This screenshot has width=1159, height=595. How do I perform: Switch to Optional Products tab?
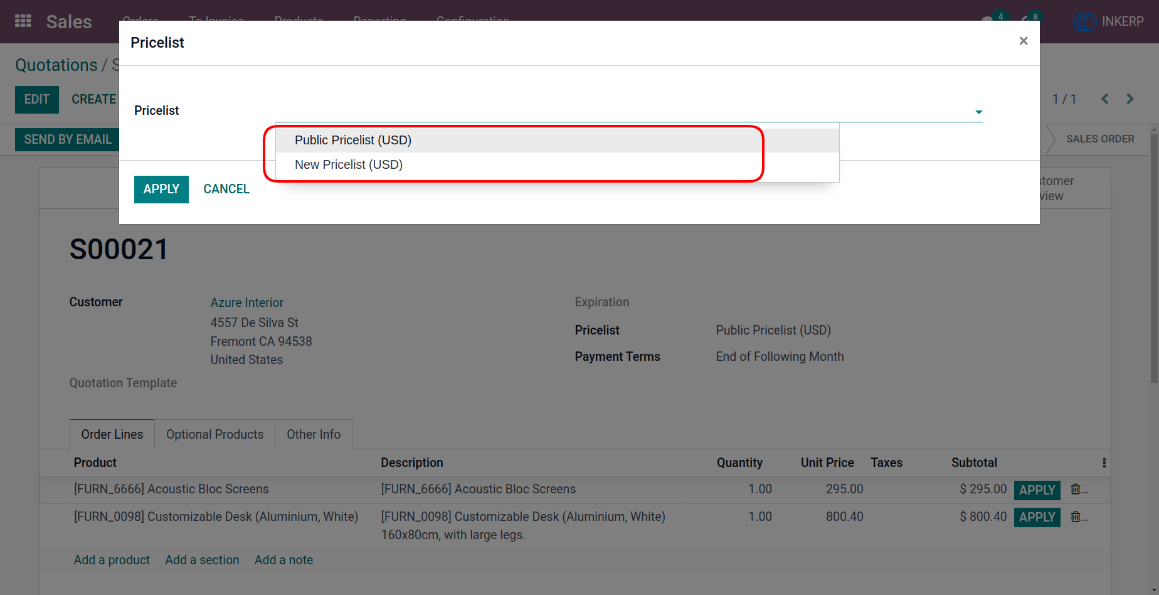pyautogui.click(x=214, y=434)
